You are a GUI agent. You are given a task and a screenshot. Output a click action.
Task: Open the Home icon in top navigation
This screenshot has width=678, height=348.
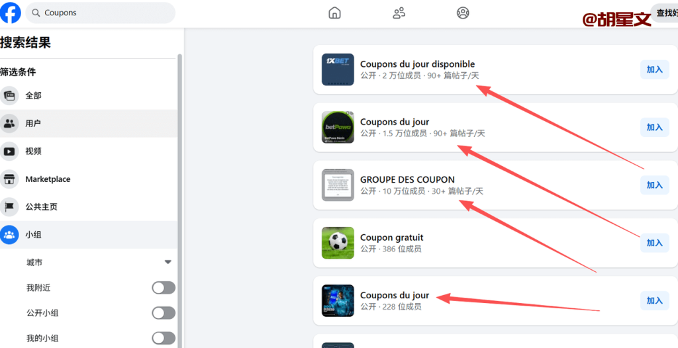(x=335, y=13)
